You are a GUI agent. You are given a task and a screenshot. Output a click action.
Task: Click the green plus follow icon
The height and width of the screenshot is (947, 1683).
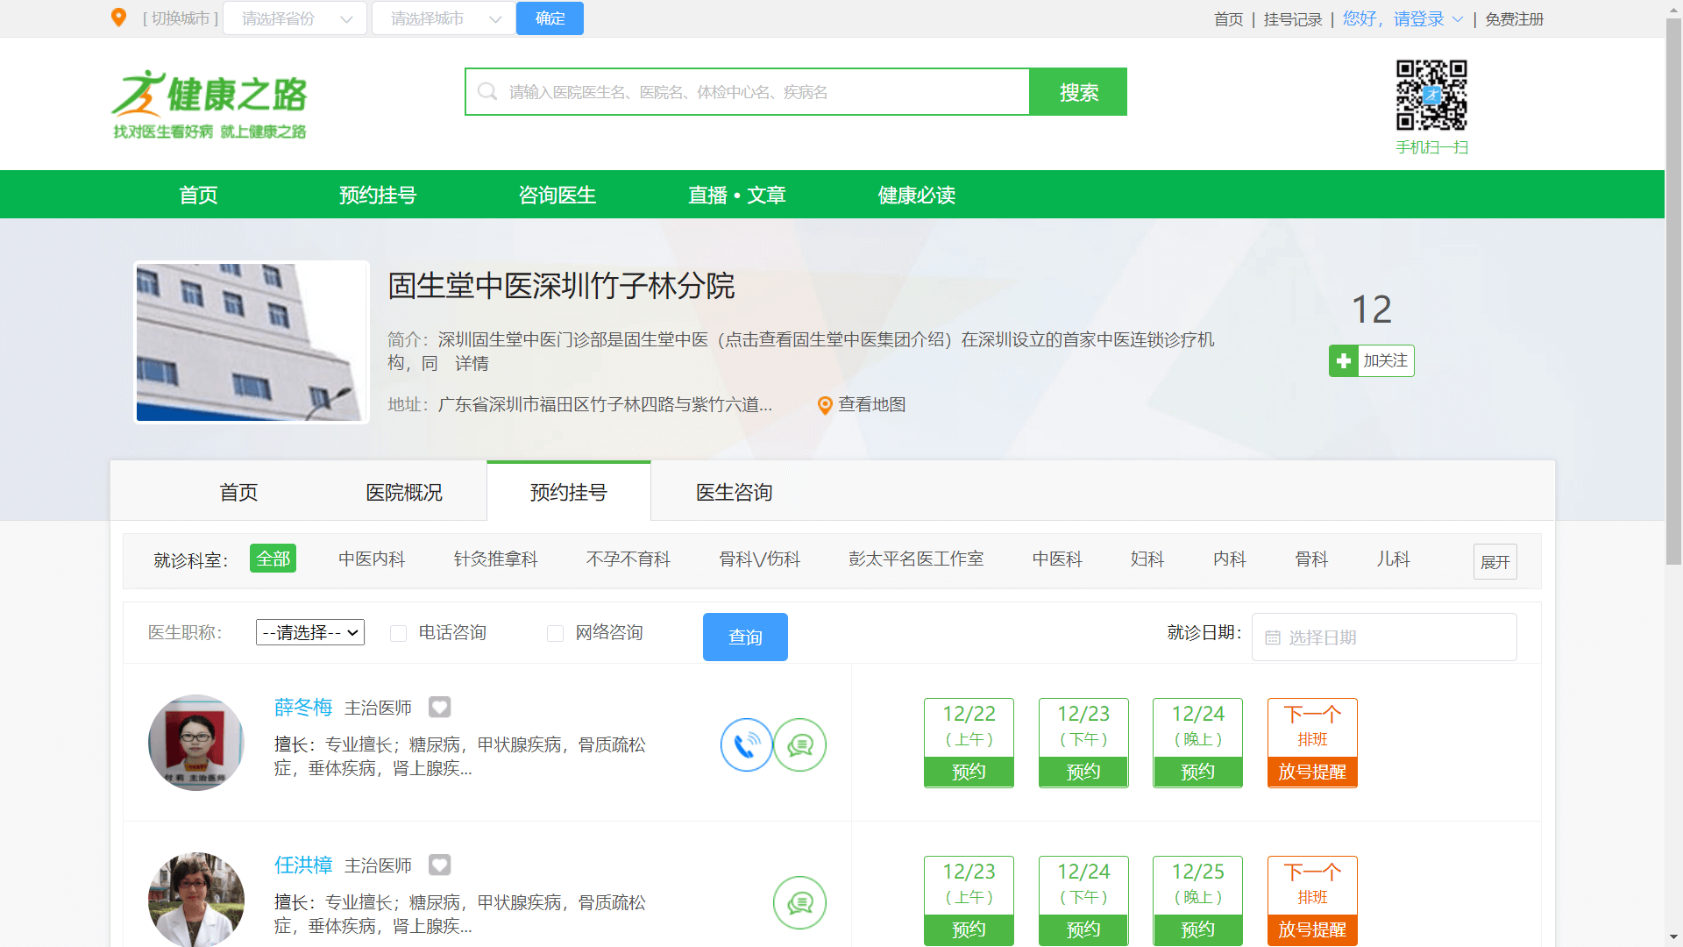tap(1344, 360)
